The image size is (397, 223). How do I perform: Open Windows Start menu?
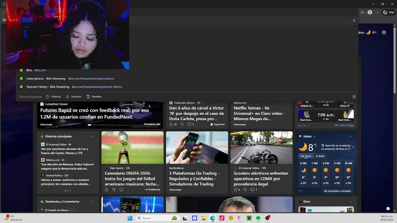pyautogui.click(x=130, y=218)
